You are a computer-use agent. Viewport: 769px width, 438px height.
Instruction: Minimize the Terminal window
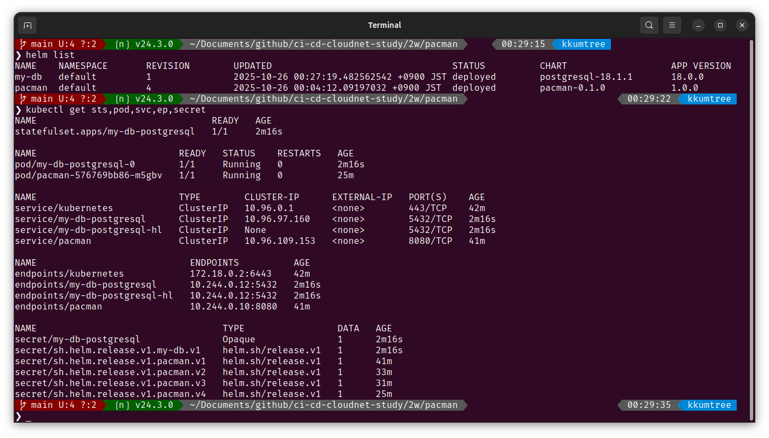pyautogui.click(x=698, y=25)
